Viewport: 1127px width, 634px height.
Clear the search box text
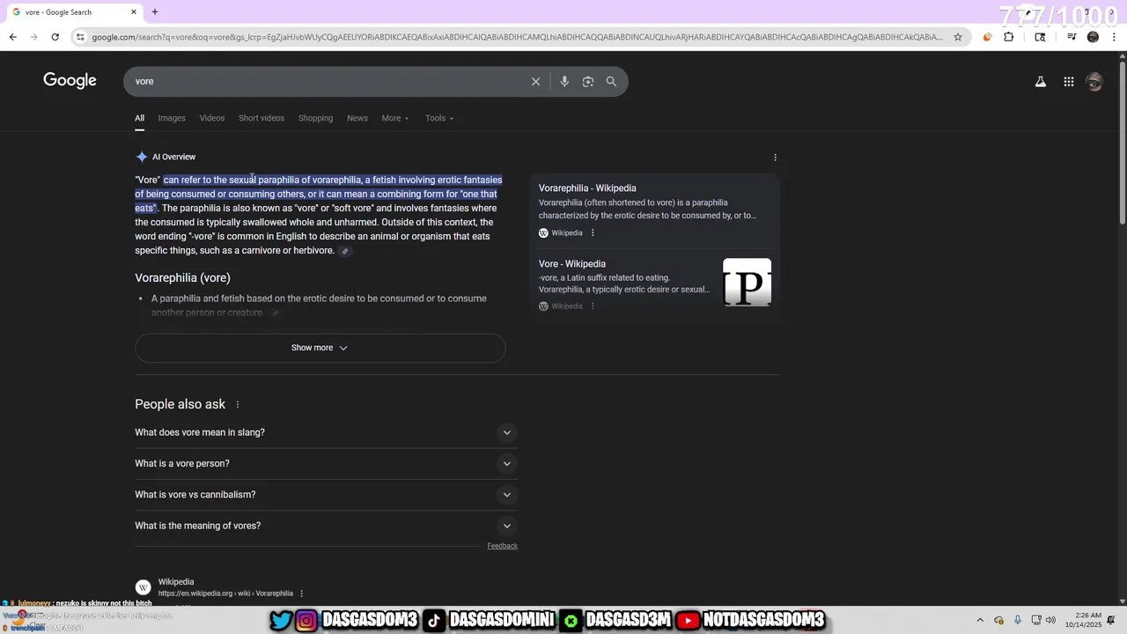[x=535, y=81]
